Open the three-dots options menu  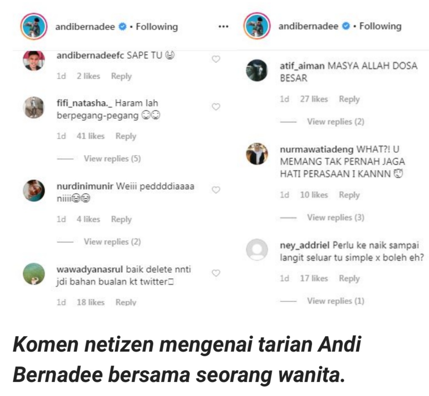coord(223,27)
